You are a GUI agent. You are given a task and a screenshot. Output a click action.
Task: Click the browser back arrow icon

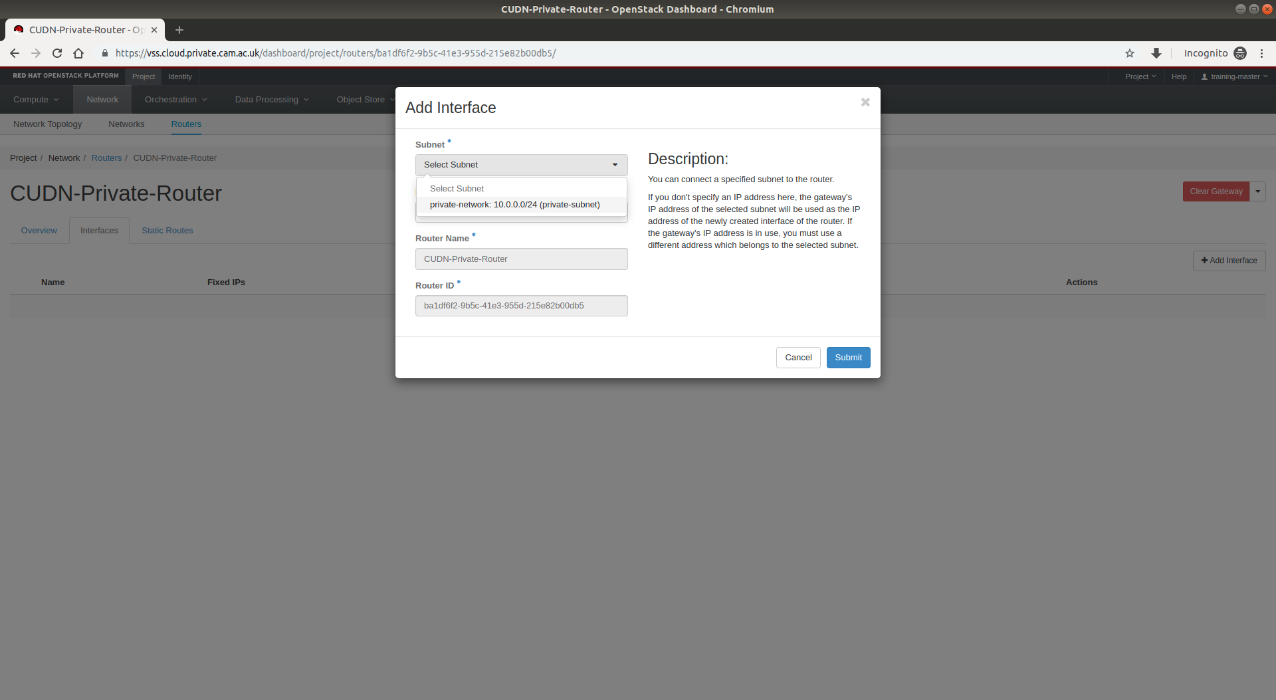pos(15,53)
